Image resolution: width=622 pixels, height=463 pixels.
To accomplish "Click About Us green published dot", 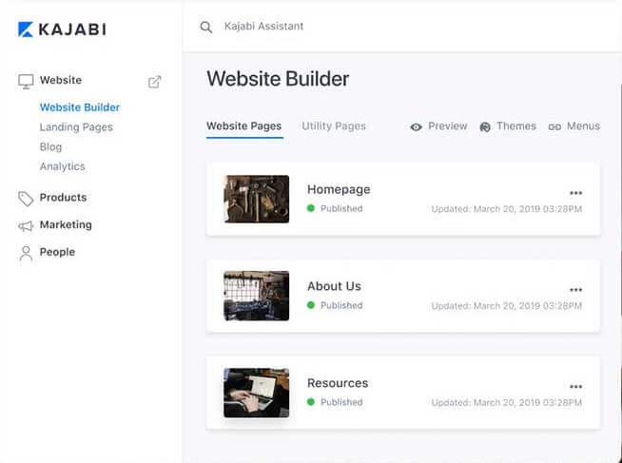I will click(311, 305).
